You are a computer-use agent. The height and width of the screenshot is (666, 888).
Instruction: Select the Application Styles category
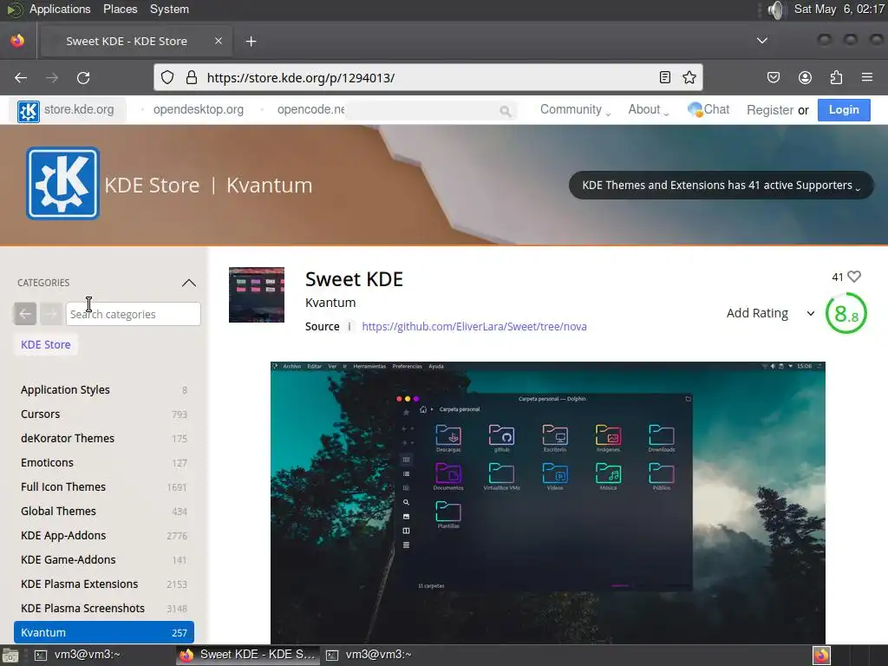point(104,389)
